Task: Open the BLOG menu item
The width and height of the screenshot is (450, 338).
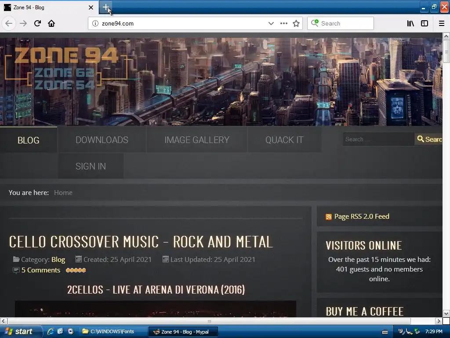Action: tap(29, 140)
